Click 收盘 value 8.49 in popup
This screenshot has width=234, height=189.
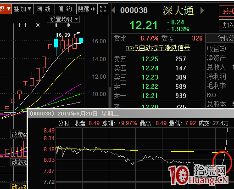point(94,123)
